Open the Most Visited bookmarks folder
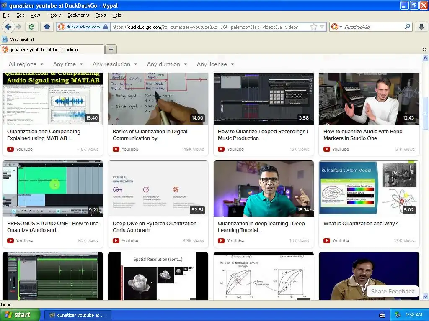This screenshot has width=429, height=321. click(x=18, y=40)
